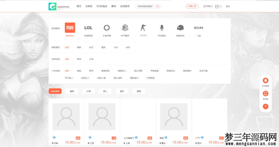Open the 江西 player avatar thumbnail
This screenshot has width=279, height=147.
[102, 117]
